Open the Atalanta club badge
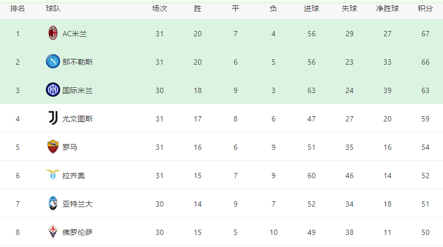This screenshot has width=443, height=247. click(x=53, y=203)
